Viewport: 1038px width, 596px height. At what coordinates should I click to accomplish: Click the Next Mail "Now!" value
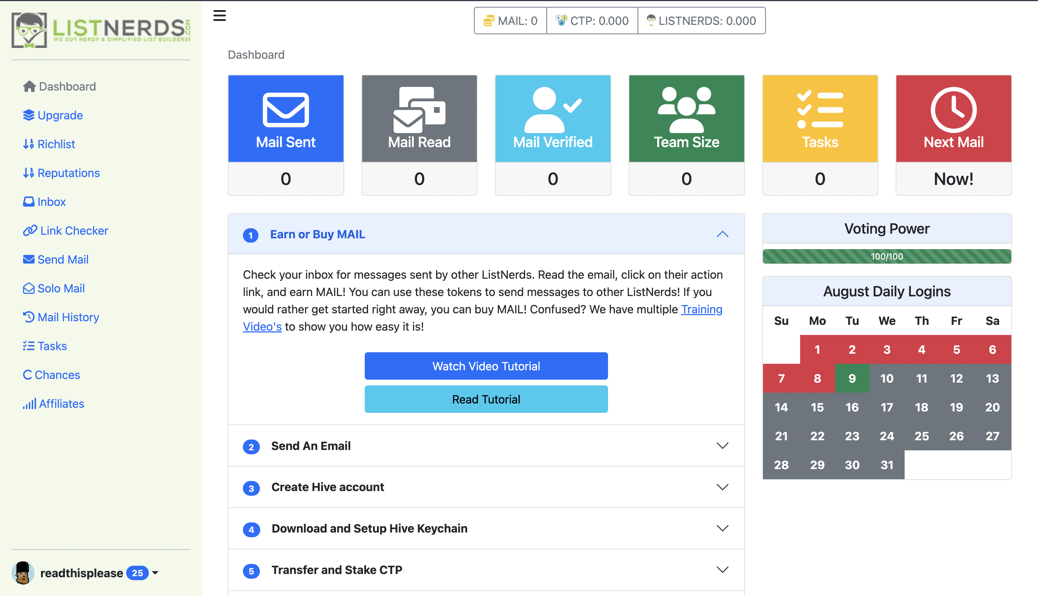953,179
